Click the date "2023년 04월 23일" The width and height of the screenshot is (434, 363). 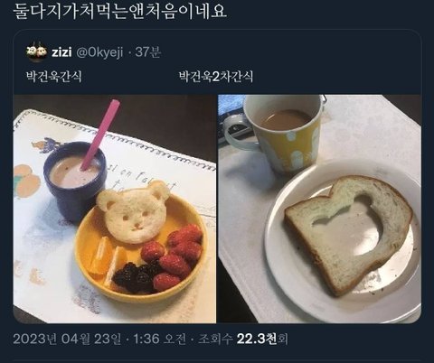(67, 339)
